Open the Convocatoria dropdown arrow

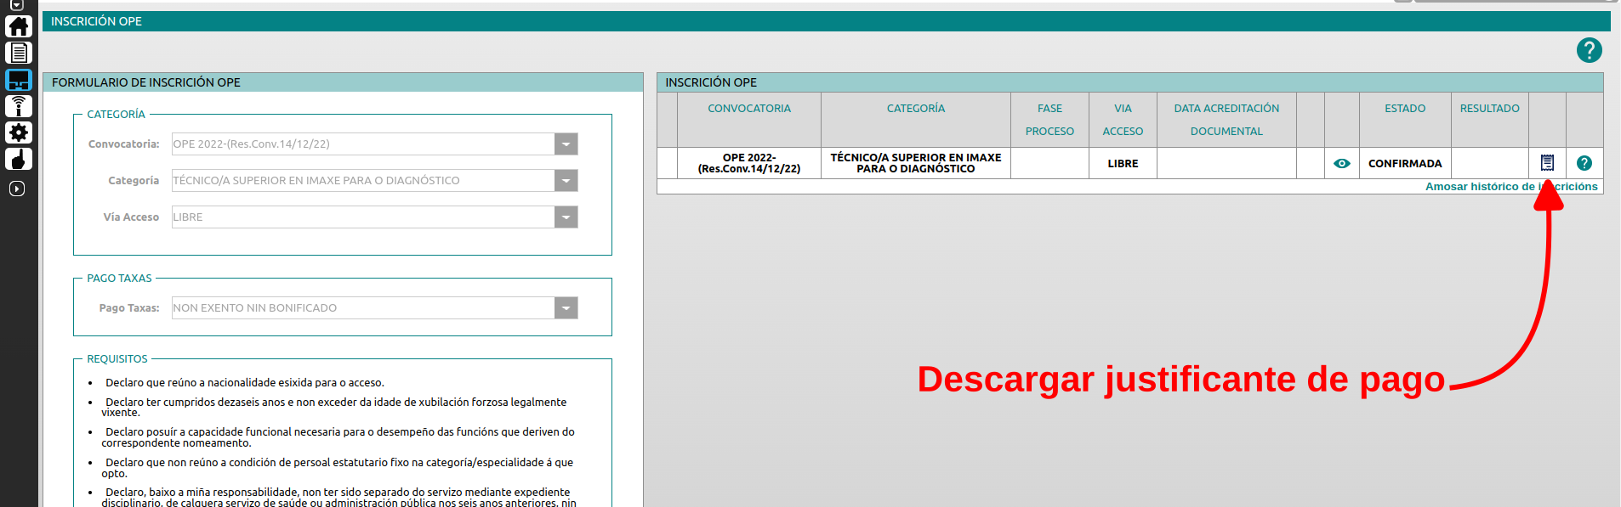pos(566,144)
